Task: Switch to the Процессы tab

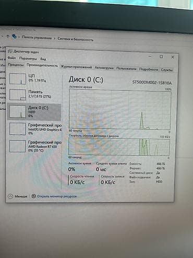Action: [16, 65]
